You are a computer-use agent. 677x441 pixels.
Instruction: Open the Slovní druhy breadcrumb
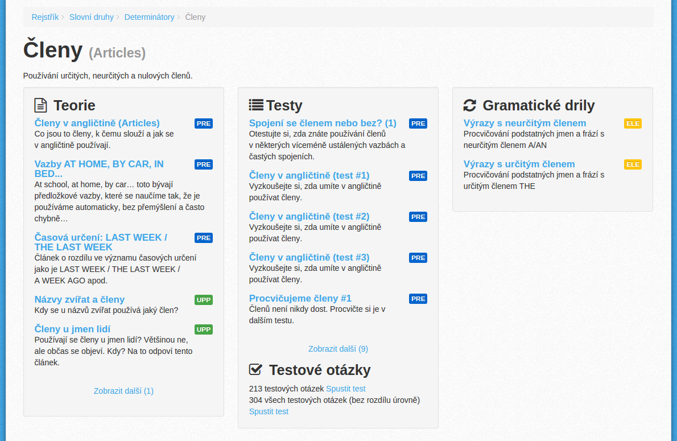(92, 17)
